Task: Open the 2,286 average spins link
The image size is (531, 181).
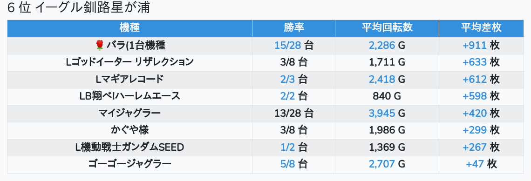Action: pyautogui.click(x=382, y=45)
